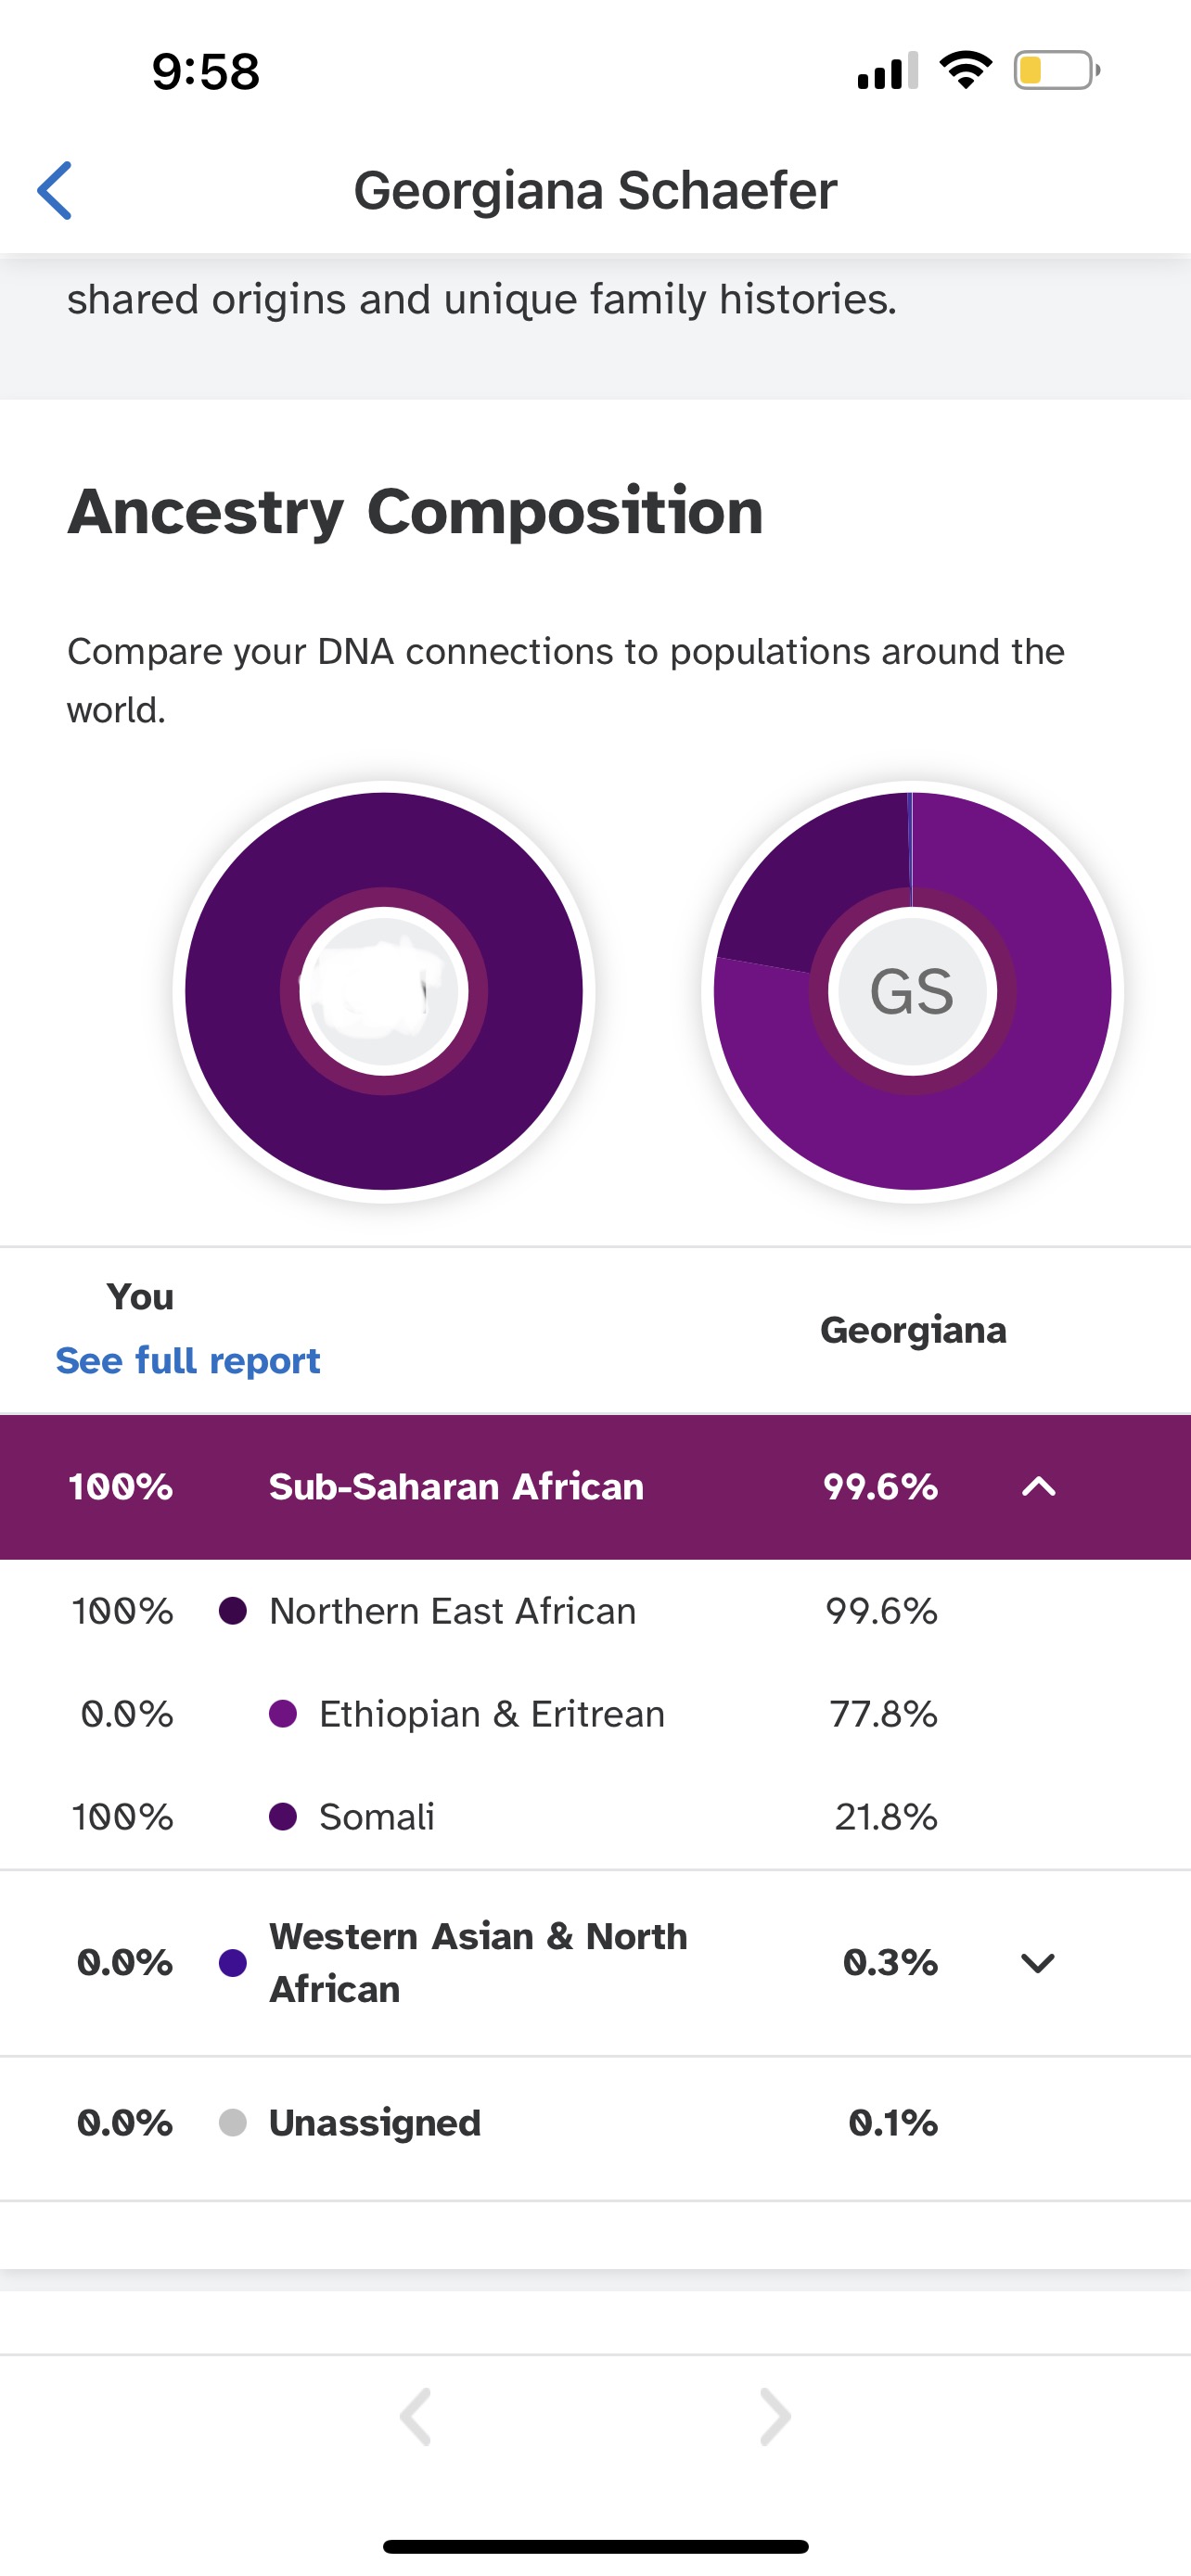The width and height of the screenshot is (1191, 2576).
Task: Select the Ethiopian & Eritrean row
Action: 595,1714
